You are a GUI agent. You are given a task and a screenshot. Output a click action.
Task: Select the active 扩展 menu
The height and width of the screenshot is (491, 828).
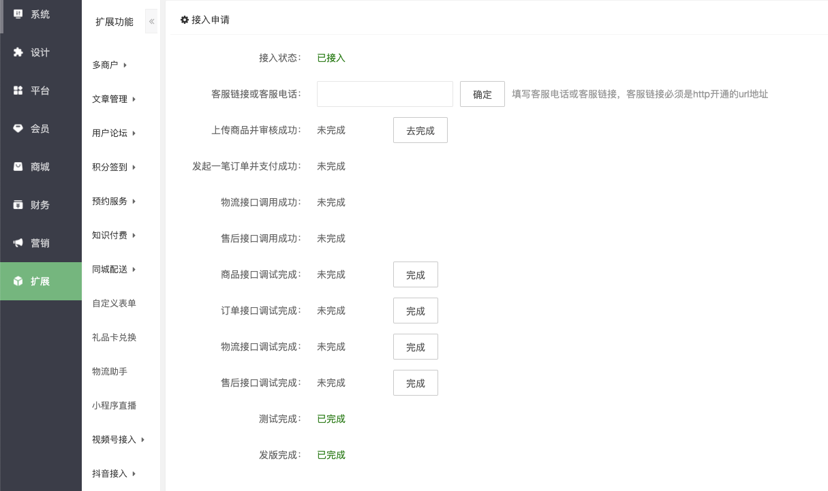41,281
